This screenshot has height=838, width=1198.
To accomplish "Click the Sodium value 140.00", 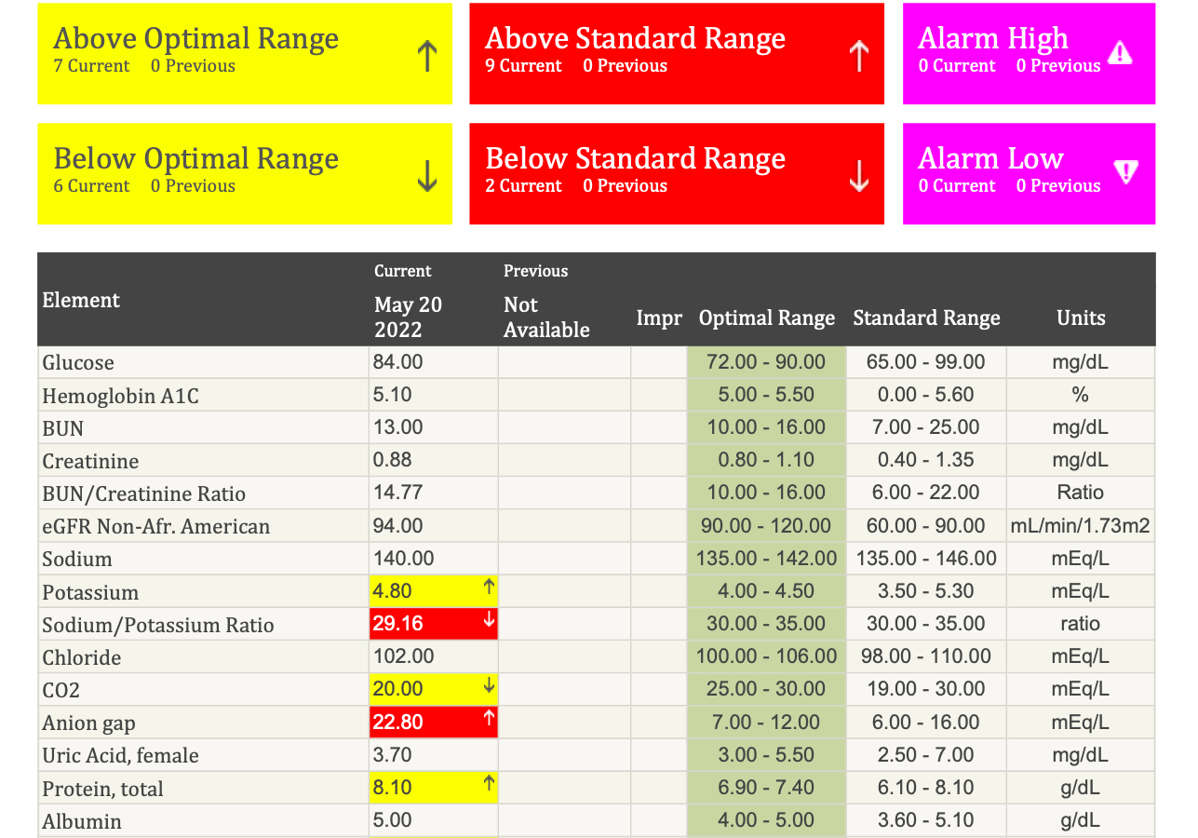I will click(x=403, y=558).
